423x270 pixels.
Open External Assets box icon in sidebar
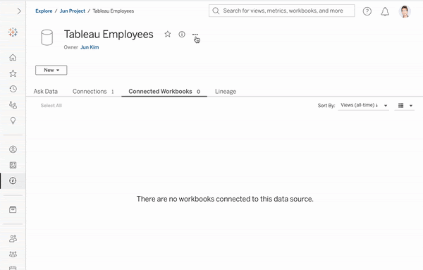[x=13, y=209]
